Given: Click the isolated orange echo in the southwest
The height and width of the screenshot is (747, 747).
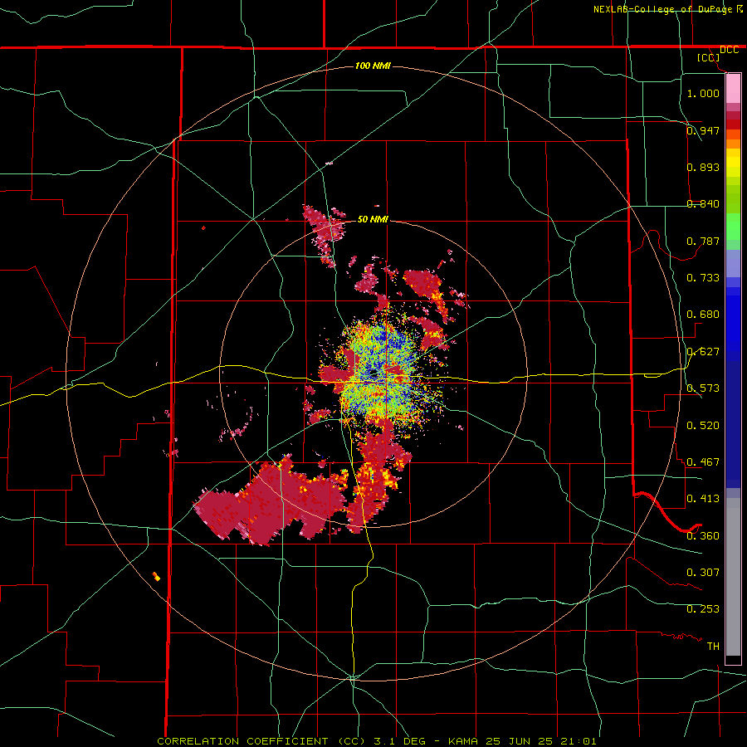Looking at the screenshot, I should pyautogui.click(x=156, y=577).
